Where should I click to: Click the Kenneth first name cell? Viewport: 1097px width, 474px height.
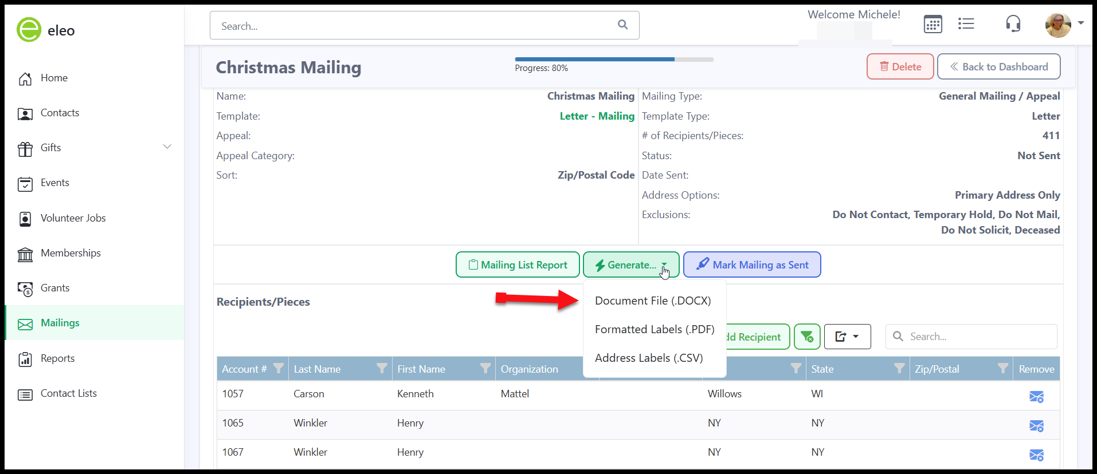point(415,394)
